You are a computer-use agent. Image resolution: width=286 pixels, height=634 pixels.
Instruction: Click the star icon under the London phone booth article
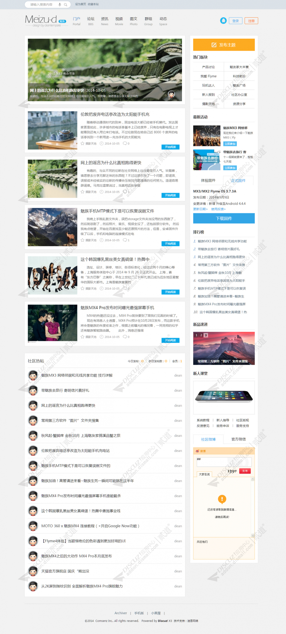82,143
